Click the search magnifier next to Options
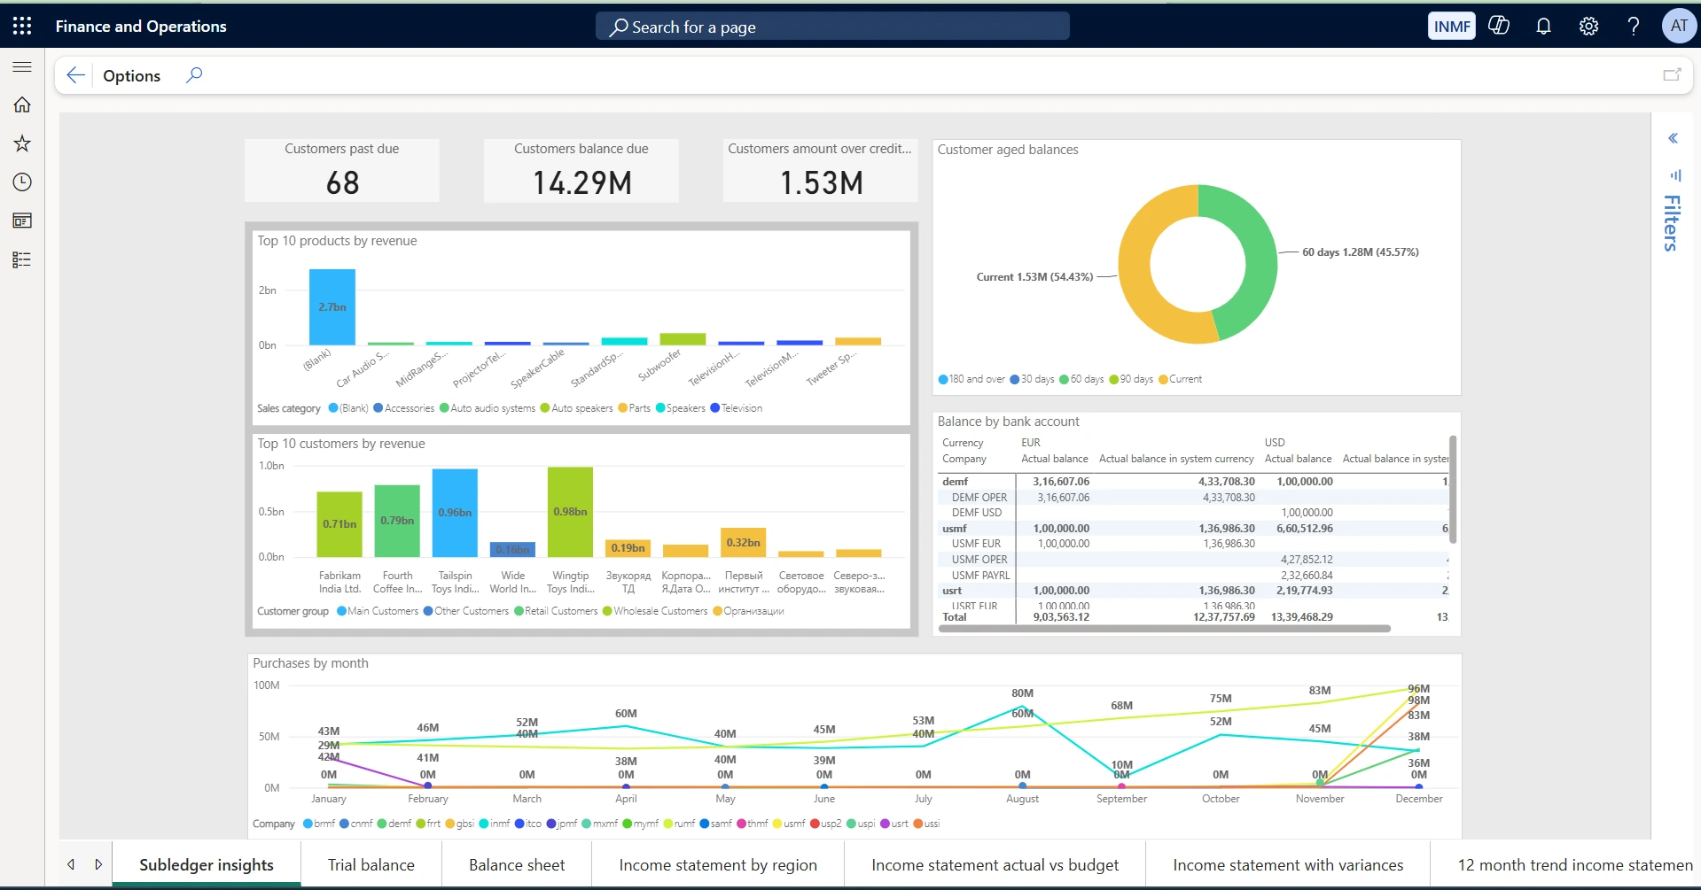The height and width of the screenshot is (890, 1701). [x=194, y=75]
